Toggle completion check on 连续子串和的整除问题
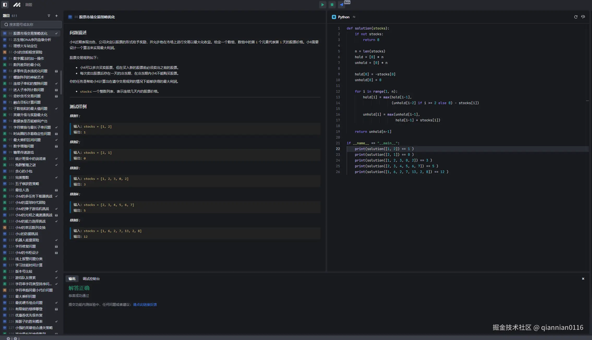The height and width of the screenshot is (340, 592). (x=56, y=83)
